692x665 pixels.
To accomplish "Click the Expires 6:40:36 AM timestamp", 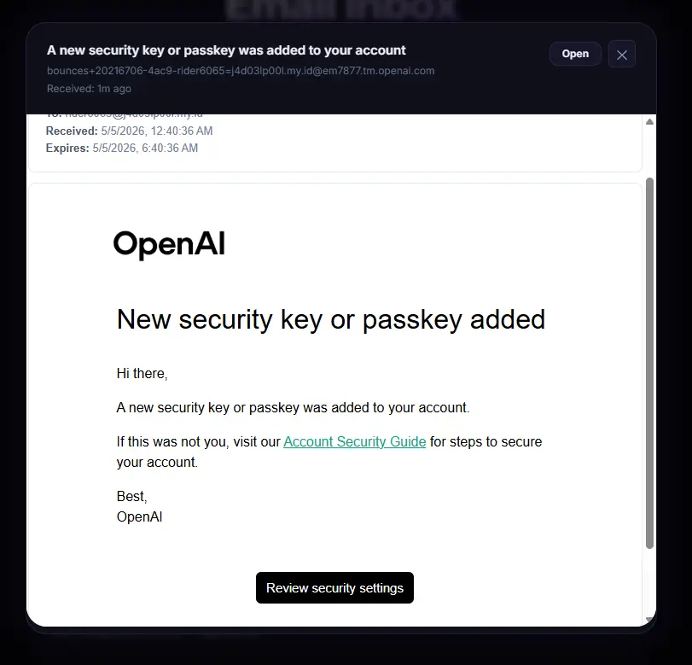I will click(x=145, y=148).
